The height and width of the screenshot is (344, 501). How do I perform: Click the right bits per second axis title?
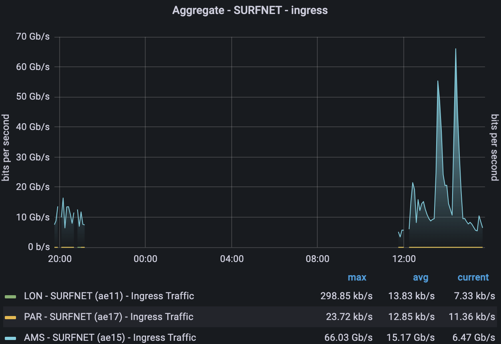495,148
